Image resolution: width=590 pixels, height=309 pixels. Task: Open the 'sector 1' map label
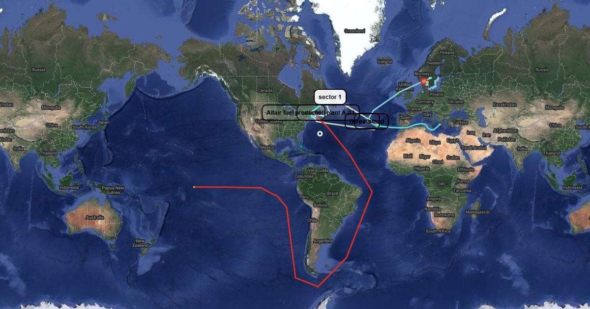click(x=330, y=97)
